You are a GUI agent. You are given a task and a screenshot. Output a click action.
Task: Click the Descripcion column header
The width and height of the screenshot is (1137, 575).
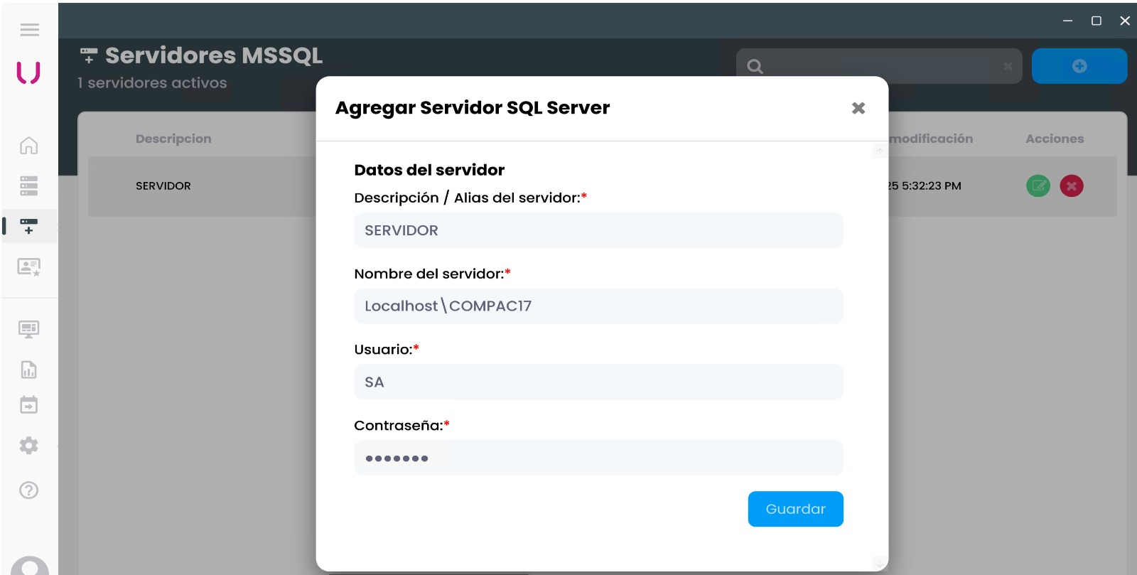pos(173,139)
